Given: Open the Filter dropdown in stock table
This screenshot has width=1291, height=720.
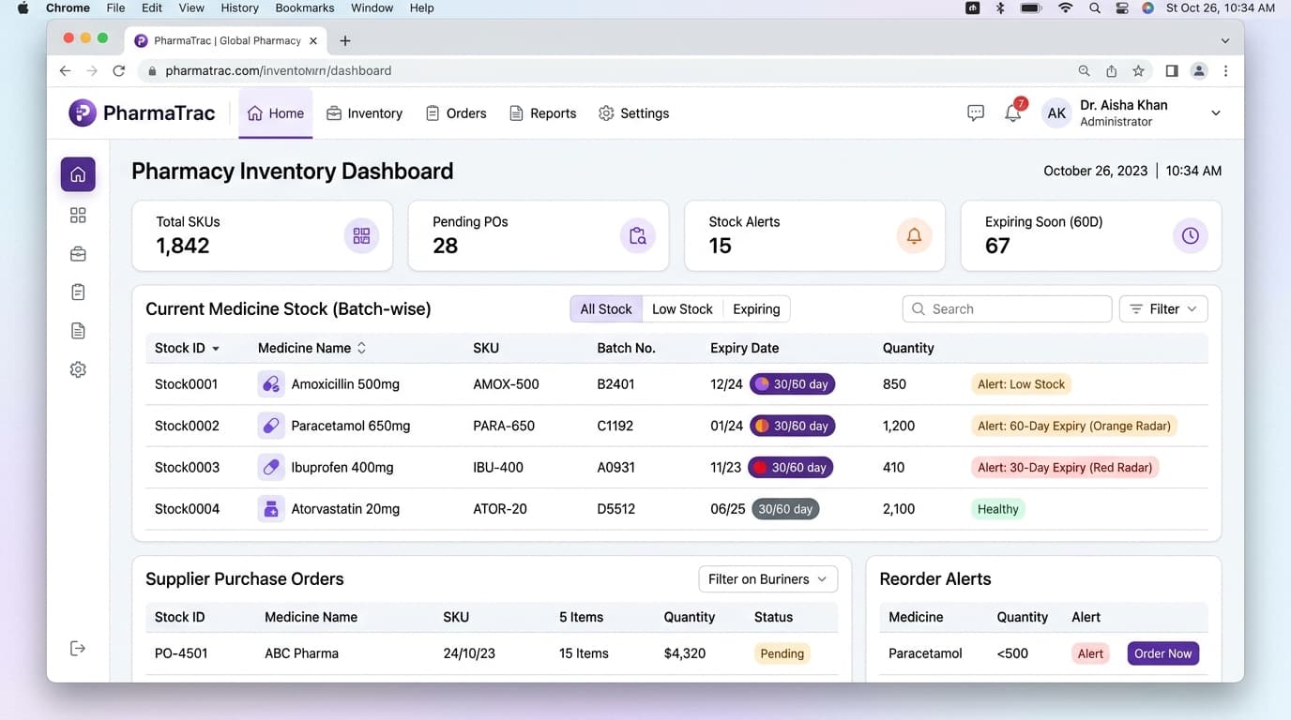Looking at the screenshot, I should point(1163,309).
